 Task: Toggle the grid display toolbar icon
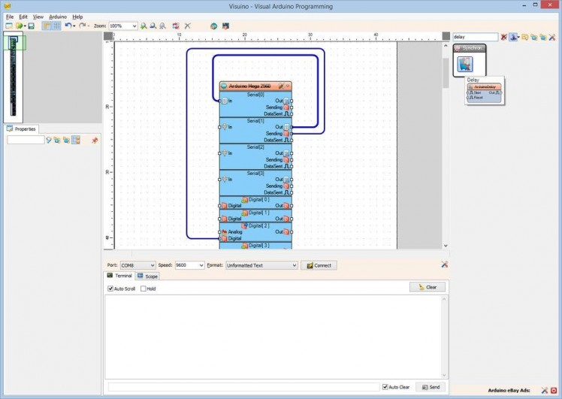click(56, 26)
